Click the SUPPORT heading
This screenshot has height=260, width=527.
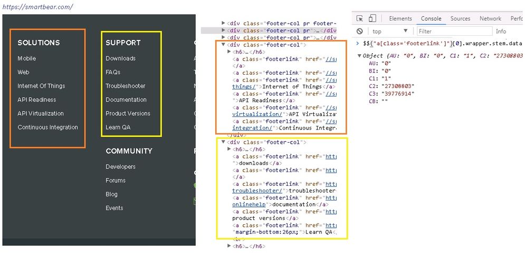[123, 43]
